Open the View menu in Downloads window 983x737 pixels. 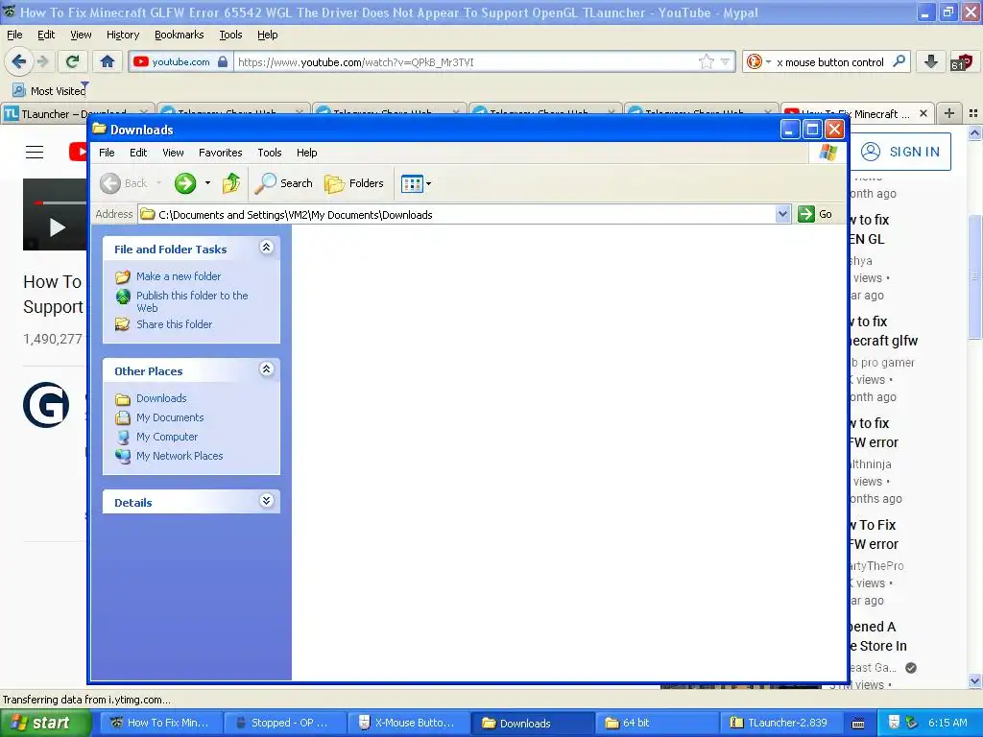click(173, 153)
